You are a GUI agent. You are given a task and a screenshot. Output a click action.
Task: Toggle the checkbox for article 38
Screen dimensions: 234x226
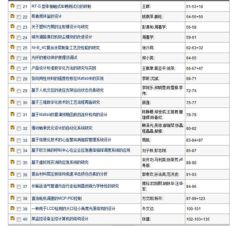(19, 199)
